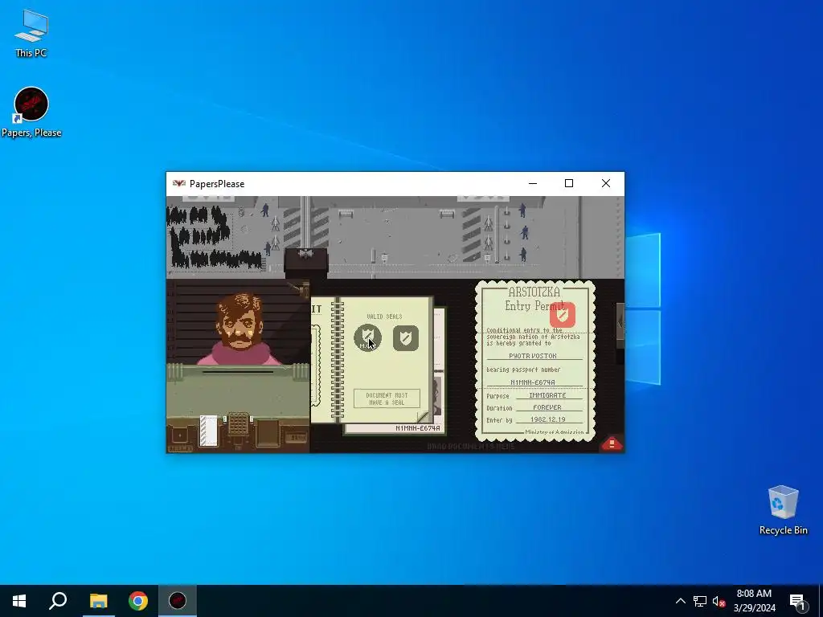Click the VALID SEALS heading in rulebook
This screenshot has width=823, height=617.
click(384, 317)
